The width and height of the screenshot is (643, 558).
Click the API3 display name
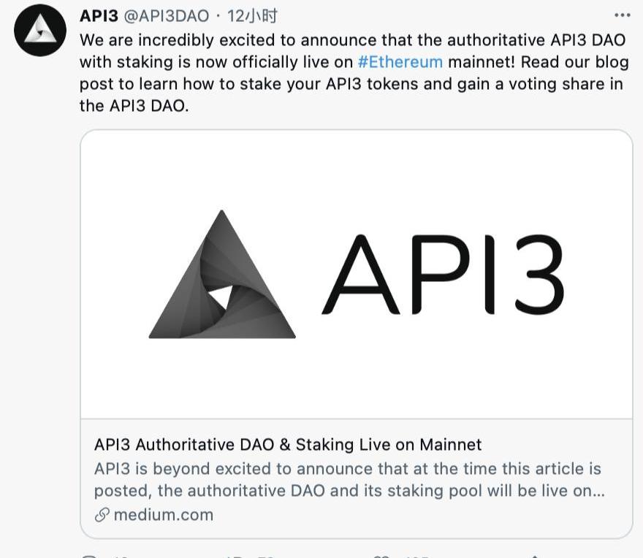pyautogui.click(x=99, y=15)
